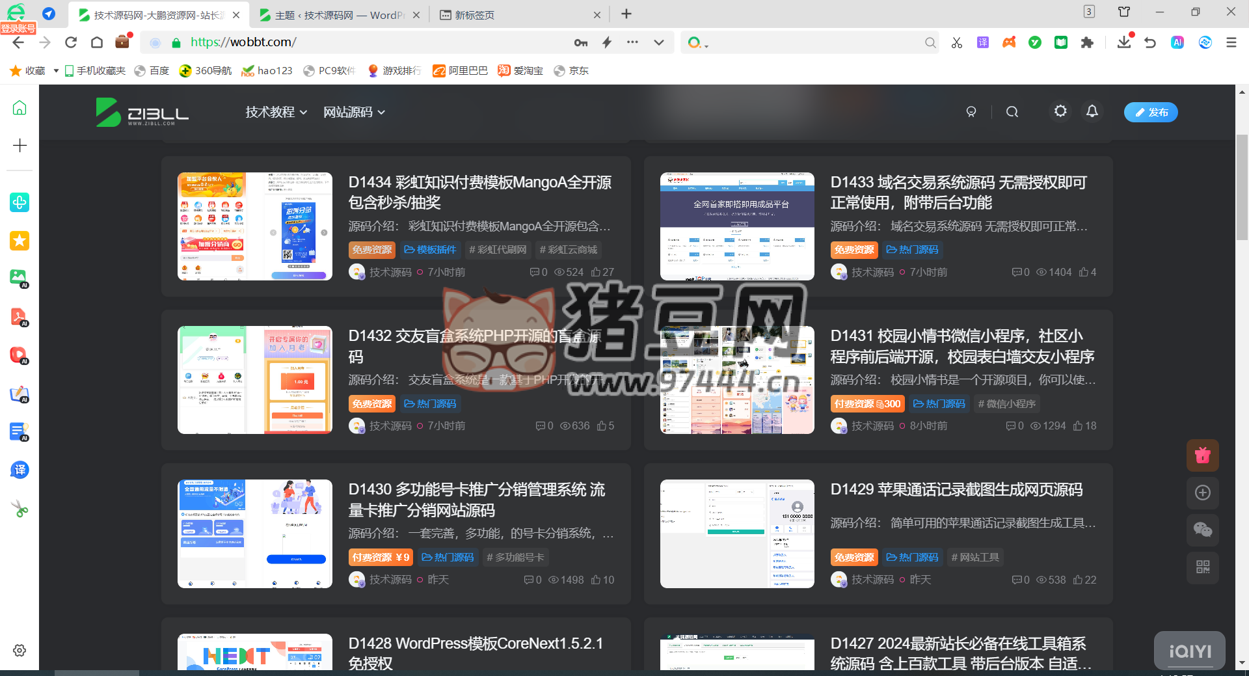Screen dimensions: 1249x676
Task: Click the blue 发布 button
Action: tap(1150, 112)
